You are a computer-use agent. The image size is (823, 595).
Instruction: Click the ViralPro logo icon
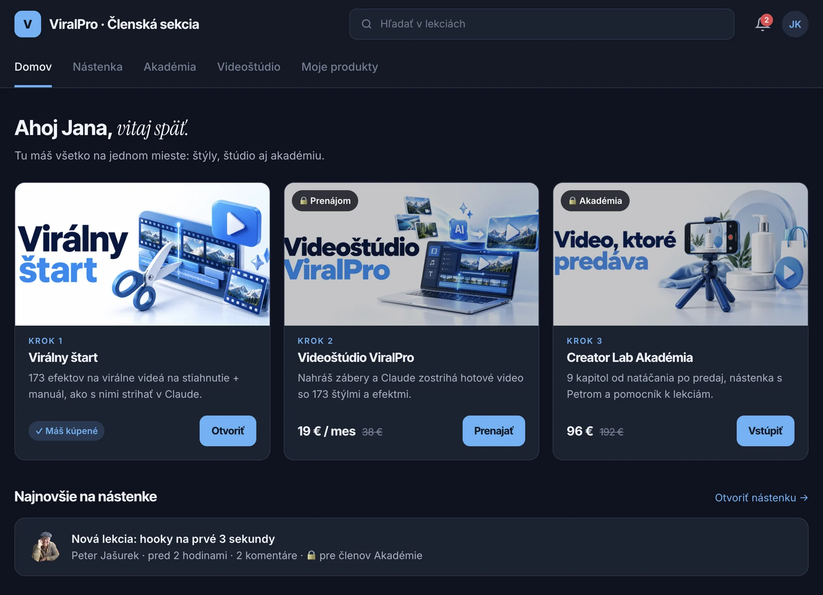(x=27, y=24)
